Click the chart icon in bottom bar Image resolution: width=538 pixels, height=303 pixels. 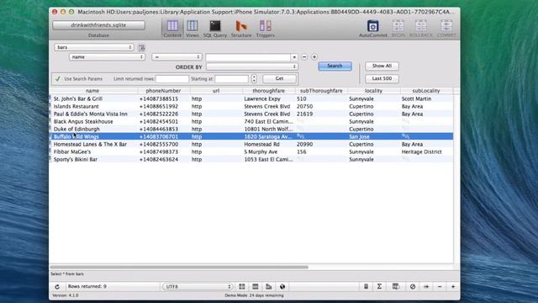point(269,286)
